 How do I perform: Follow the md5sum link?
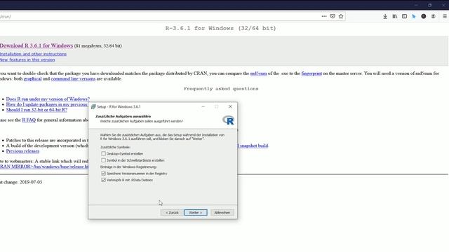(x=258, y=73)
